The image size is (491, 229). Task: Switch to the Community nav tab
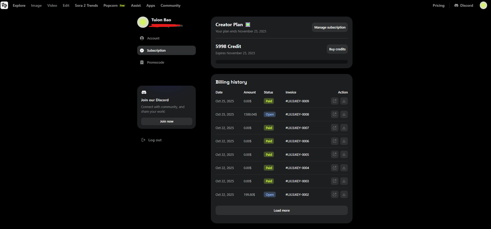point(170,6)
